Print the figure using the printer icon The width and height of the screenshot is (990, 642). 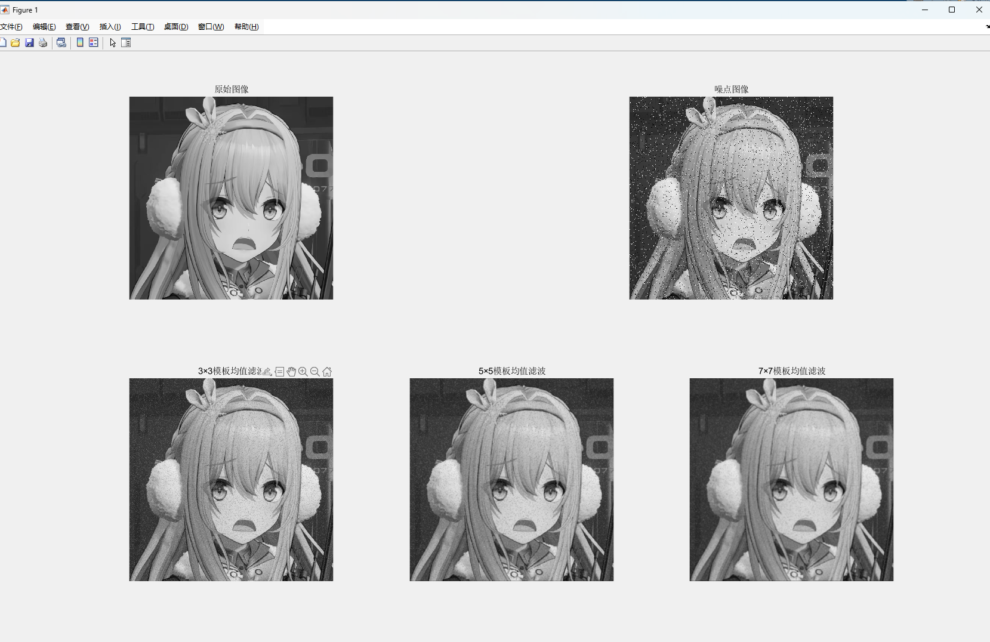(x=43, y=42)
